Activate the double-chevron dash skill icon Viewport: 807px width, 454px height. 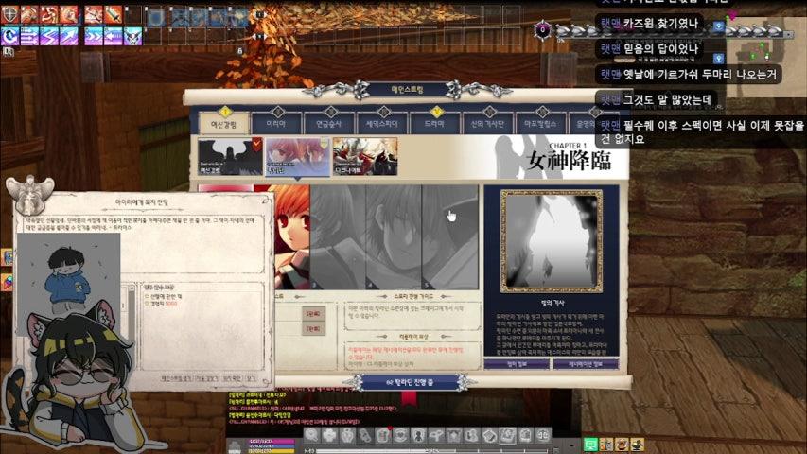tap(93, 36)
